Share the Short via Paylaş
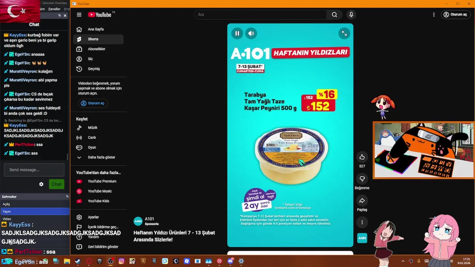Screen dimensions: 475x267 coord(362,201)
